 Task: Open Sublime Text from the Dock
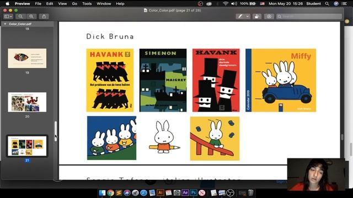coord(119,193)
